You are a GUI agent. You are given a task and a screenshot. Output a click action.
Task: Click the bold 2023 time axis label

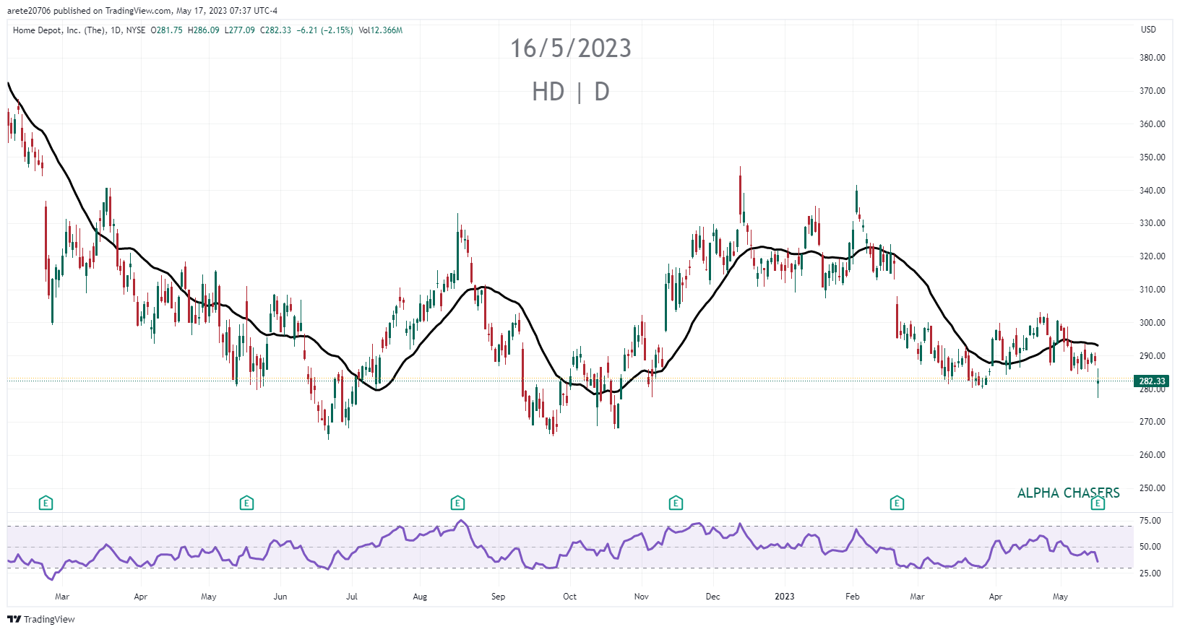(x=785, y=597)
